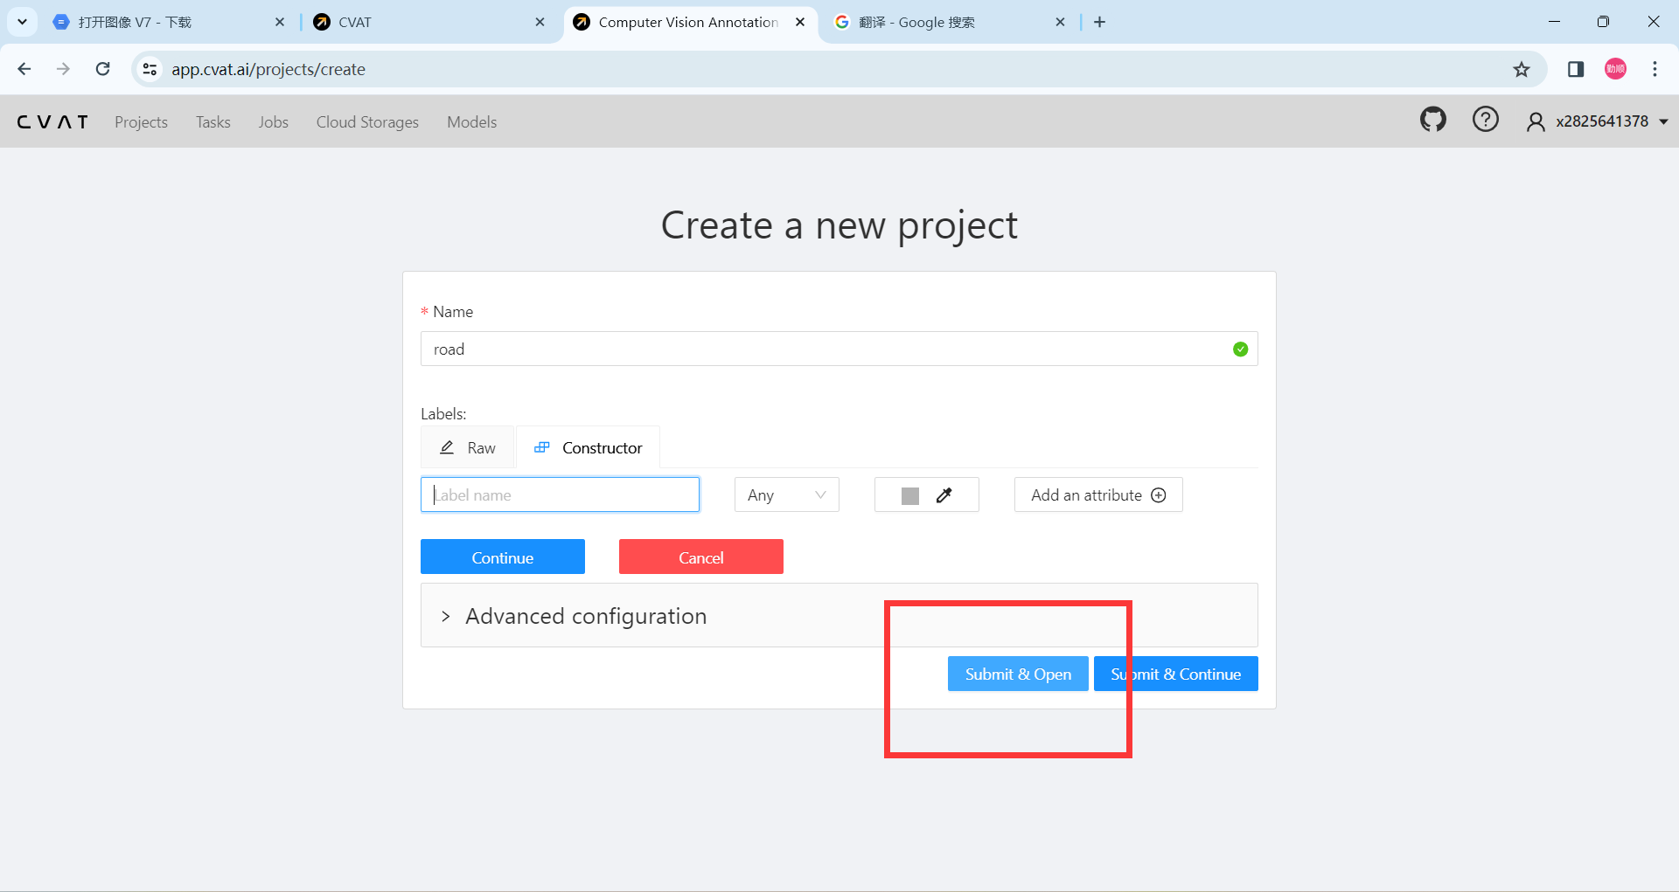Open the help question mark icon
This screenshot has width=1679, height=892.
click(1485, 120)
